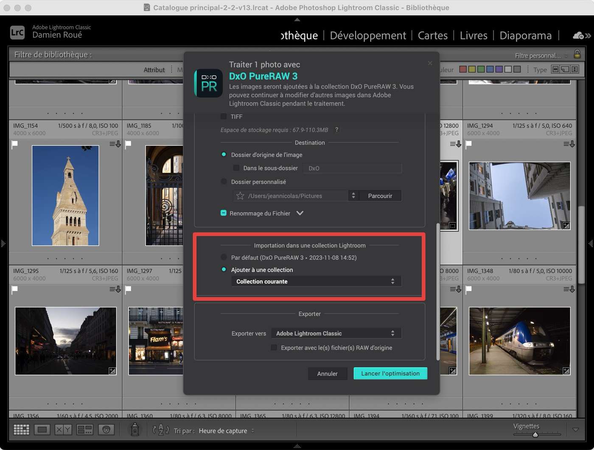Toggle flag on IMG_1154 thumbnail

(x=14, y=144)
